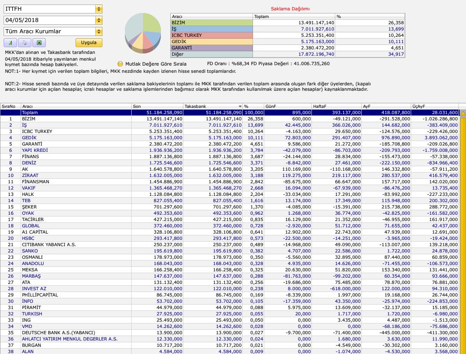Select the CITIBANK YABANCI A.S. row
Screen dimensions: 466x354
click(230, 245)
